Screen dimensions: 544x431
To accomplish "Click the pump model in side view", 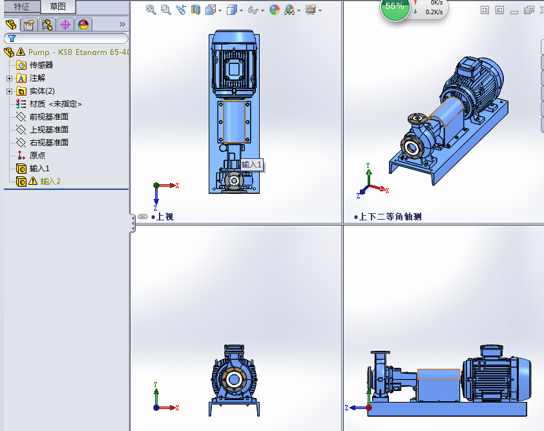I will coord(449,381).
